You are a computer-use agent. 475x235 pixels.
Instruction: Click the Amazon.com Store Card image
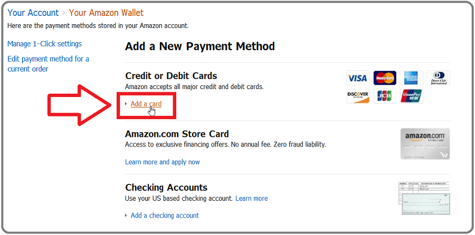tap(424, 144)
